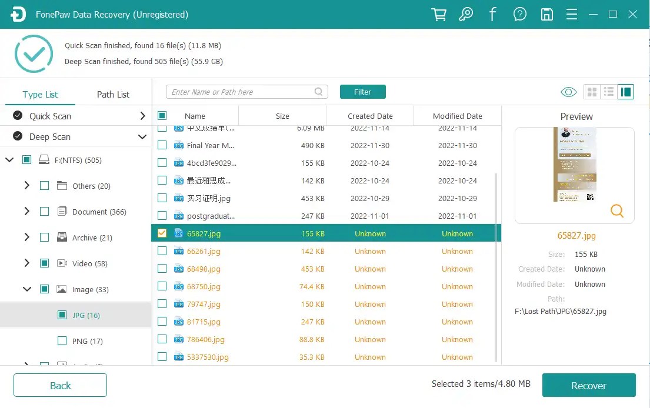Click the preview thumbnail image

click(x=575, y=165)
